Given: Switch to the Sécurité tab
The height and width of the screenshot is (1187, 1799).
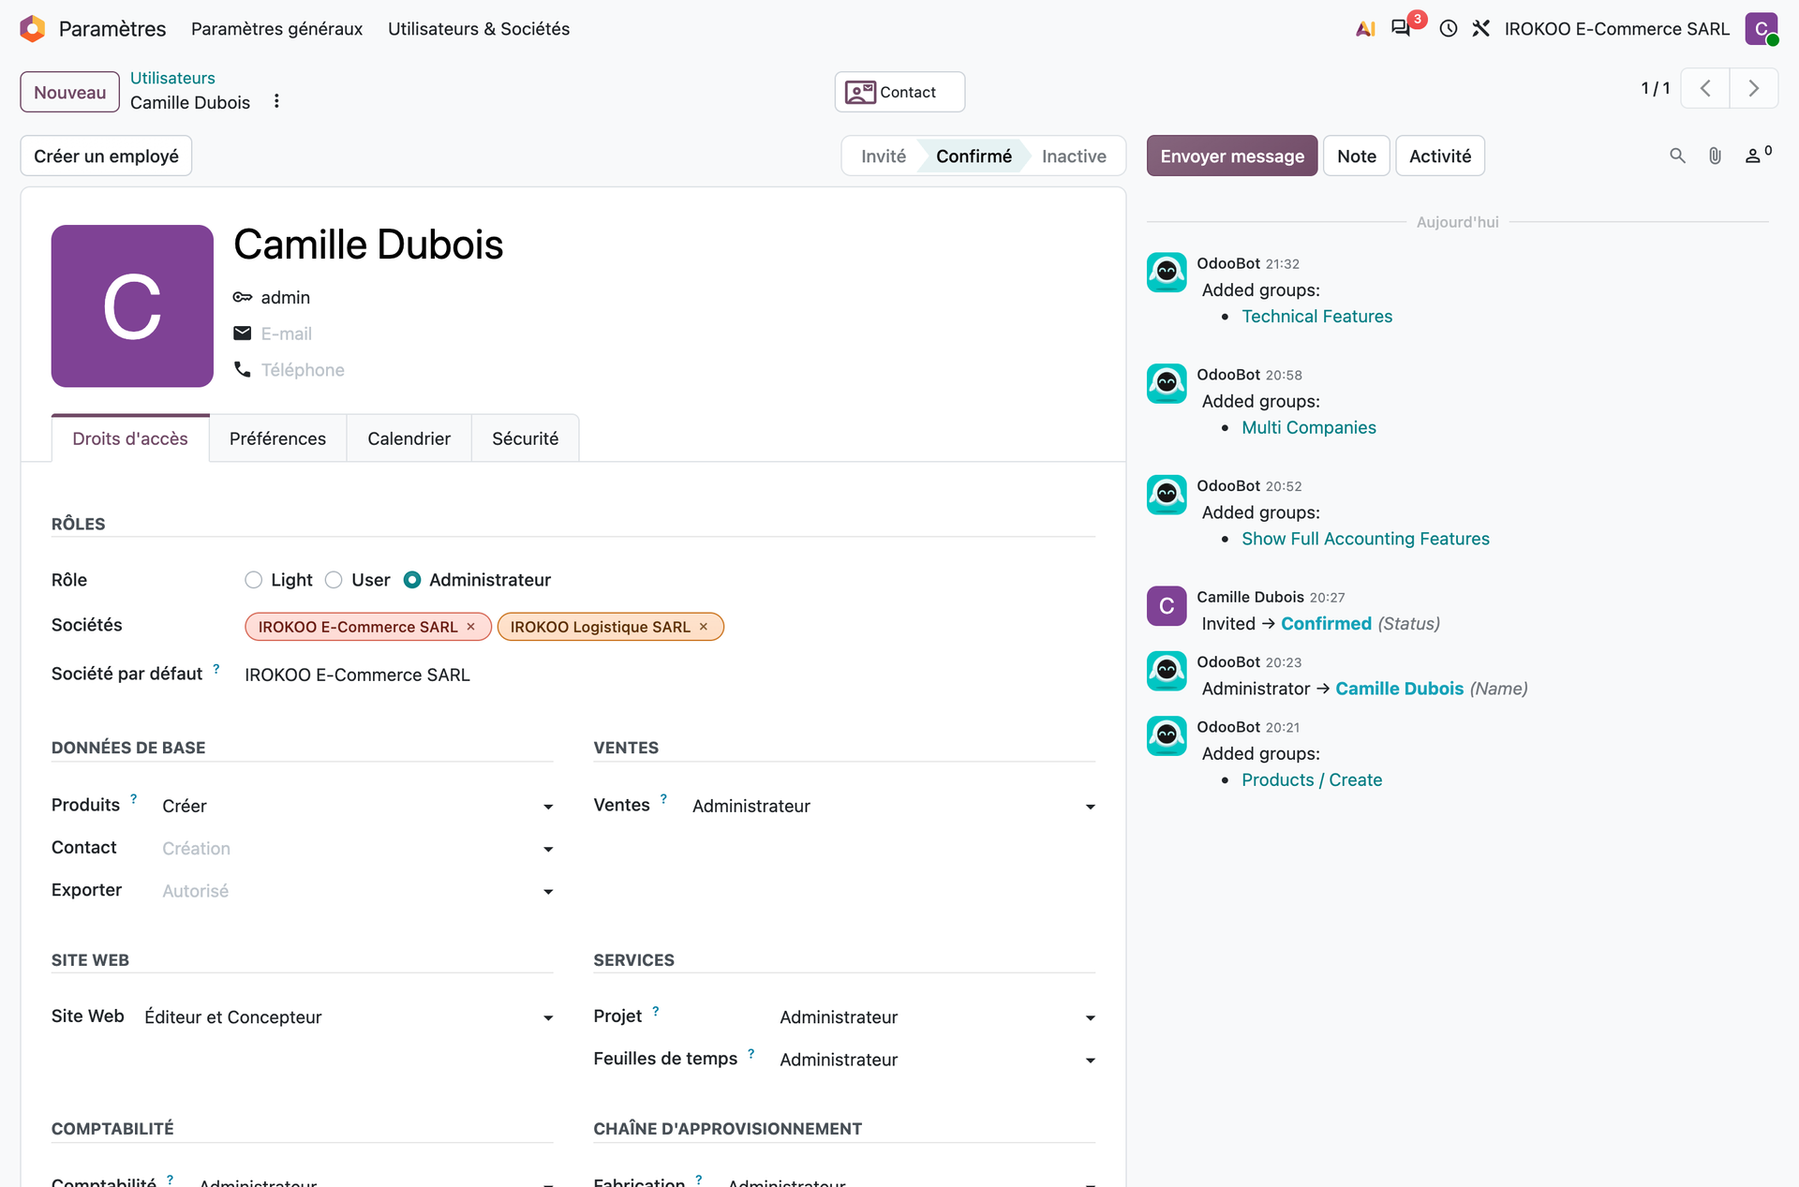Looking at the screenshot, I should point(525,438).
